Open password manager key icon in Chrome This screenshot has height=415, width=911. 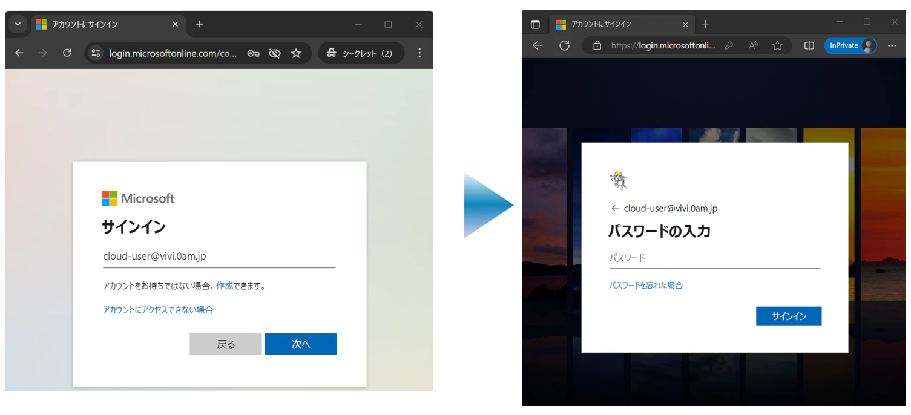click(x=254, y=53)
